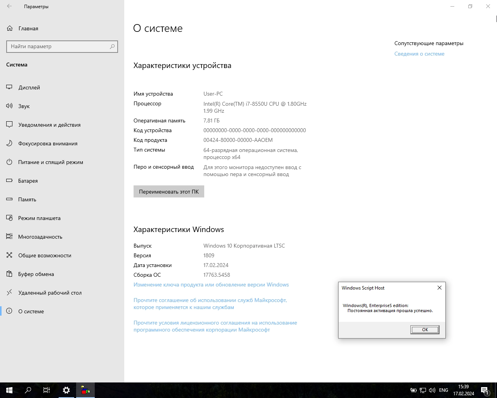This screenshot has width=497, height=398.
Task: Click the Удаленный рабочий стол icon
Action: 9,293
